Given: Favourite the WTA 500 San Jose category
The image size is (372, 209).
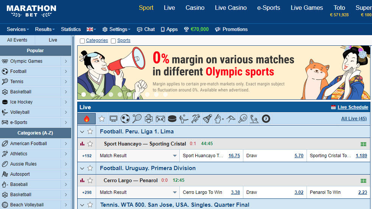Looking at the screenshot, I should [90, 205].
